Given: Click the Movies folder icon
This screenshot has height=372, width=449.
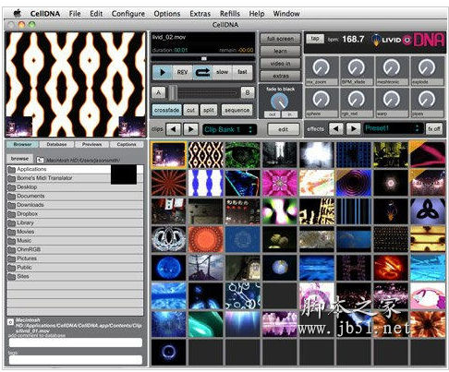Looking at the screenshot, I should [11, 232].
